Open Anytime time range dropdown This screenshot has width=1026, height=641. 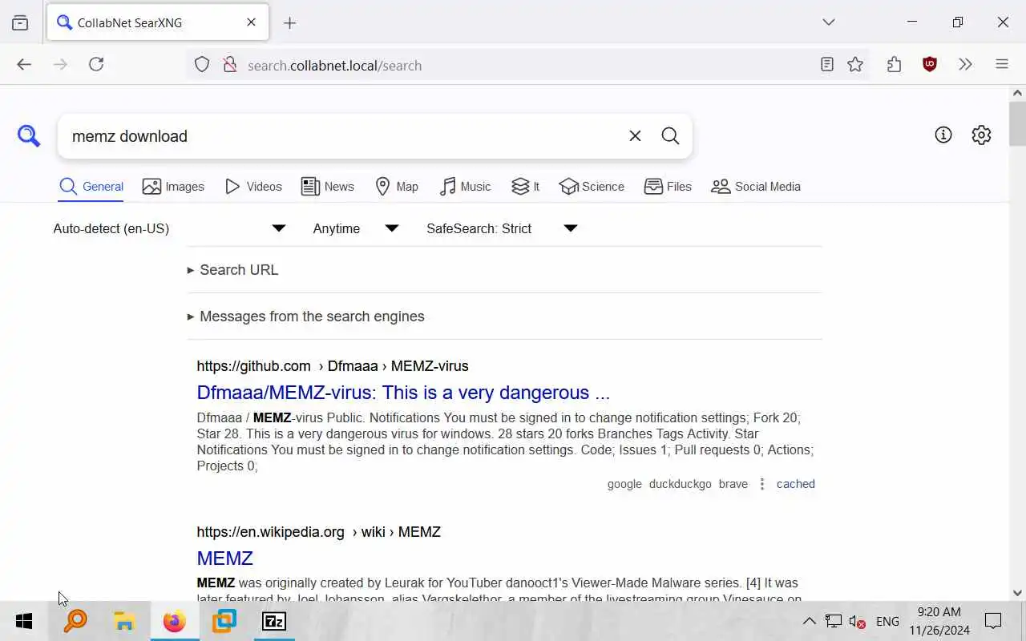pyautogui.click(x=355, y=228)
